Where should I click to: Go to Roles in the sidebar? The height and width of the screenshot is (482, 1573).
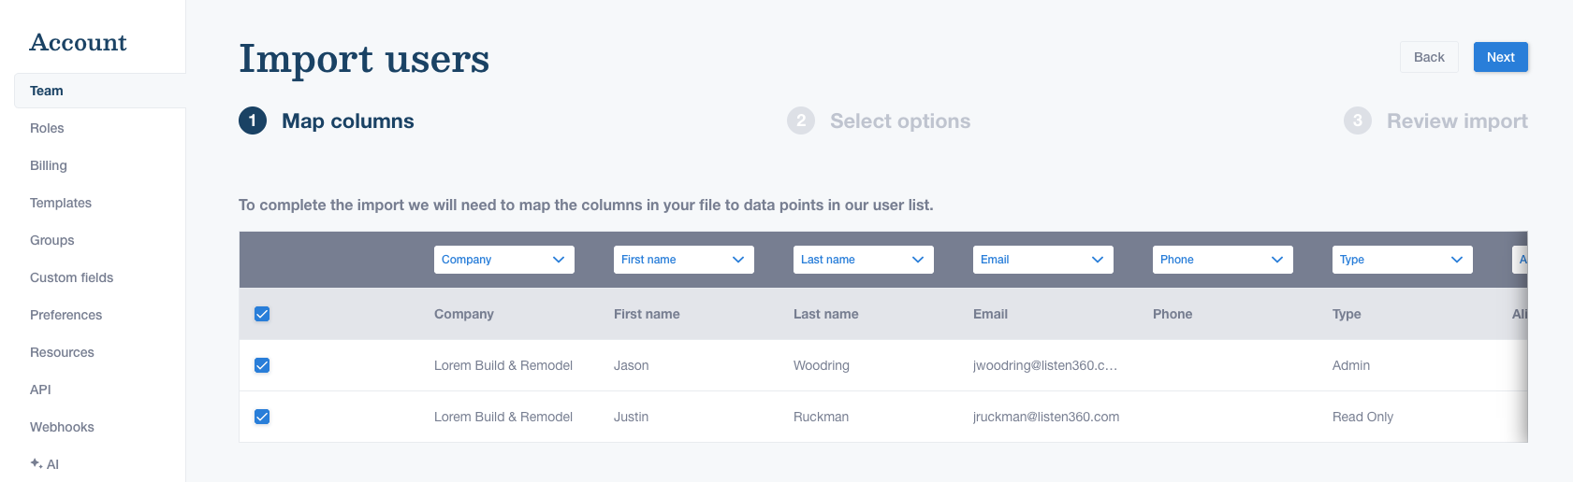coord(47,128)
